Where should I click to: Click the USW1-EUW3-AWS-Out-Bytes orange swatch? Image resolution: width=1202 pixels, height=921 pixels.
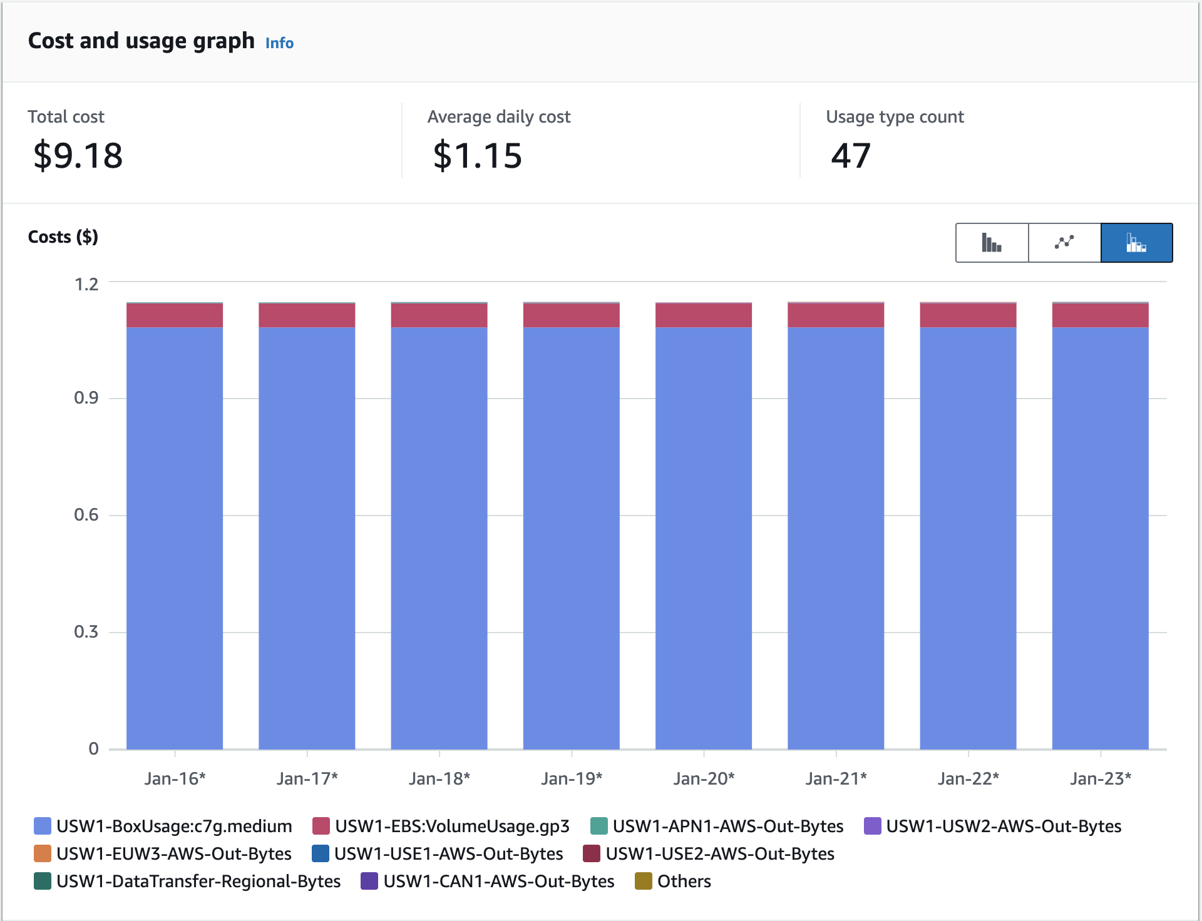coord(41,853)
